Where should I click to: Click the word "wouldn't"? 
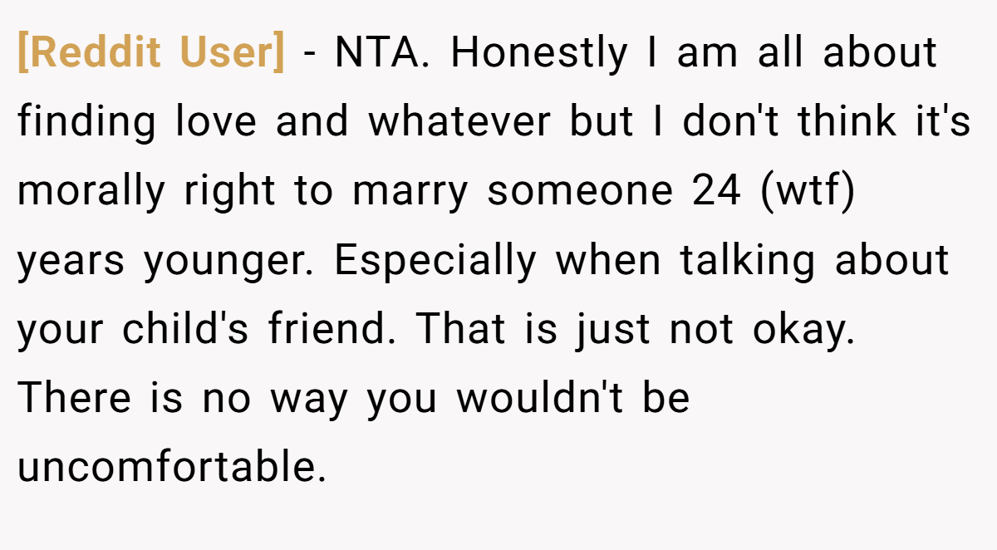point(540,399)
